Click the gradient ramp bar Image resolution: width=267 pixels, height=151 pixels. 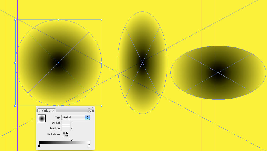tap(64, 142)
